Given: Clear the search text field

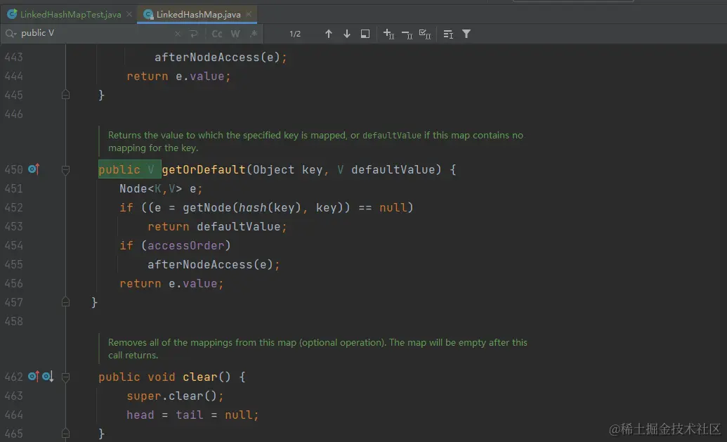Looking at the screenshot, I should tap(178, 34).
